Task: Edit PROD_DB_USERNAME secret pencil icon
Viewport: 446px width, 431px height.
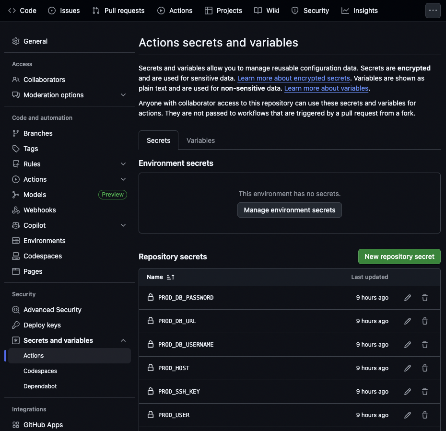Action: coord(408,345)
